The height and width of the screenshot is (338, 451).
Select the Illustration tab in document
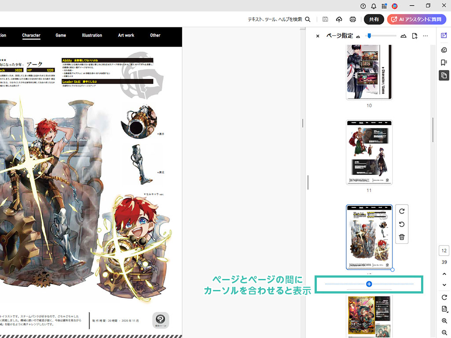point(92,35)
